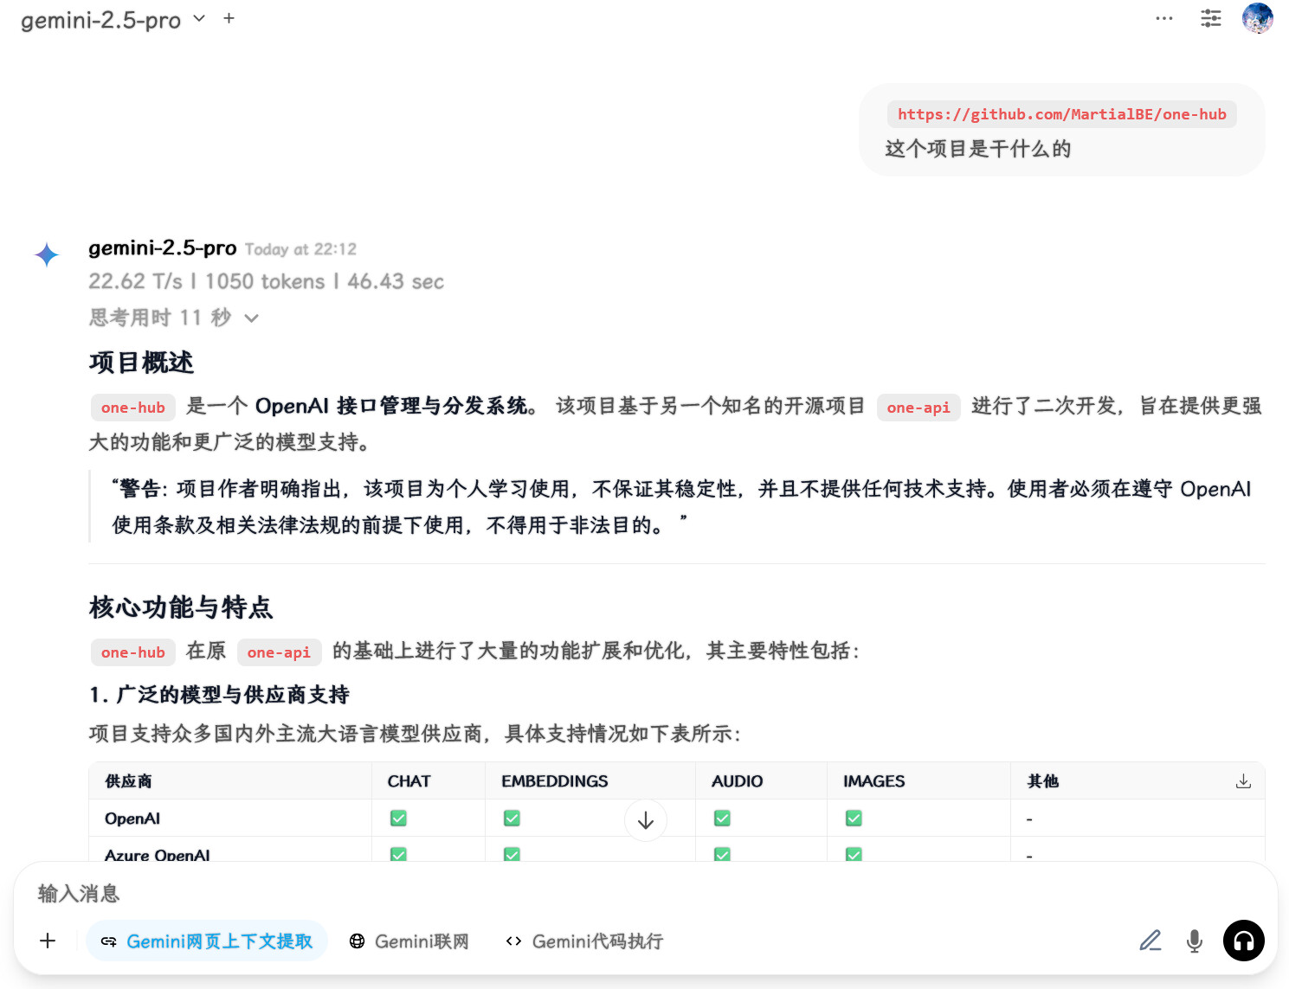Download the table with the export icon

(x=1243, y=781)
